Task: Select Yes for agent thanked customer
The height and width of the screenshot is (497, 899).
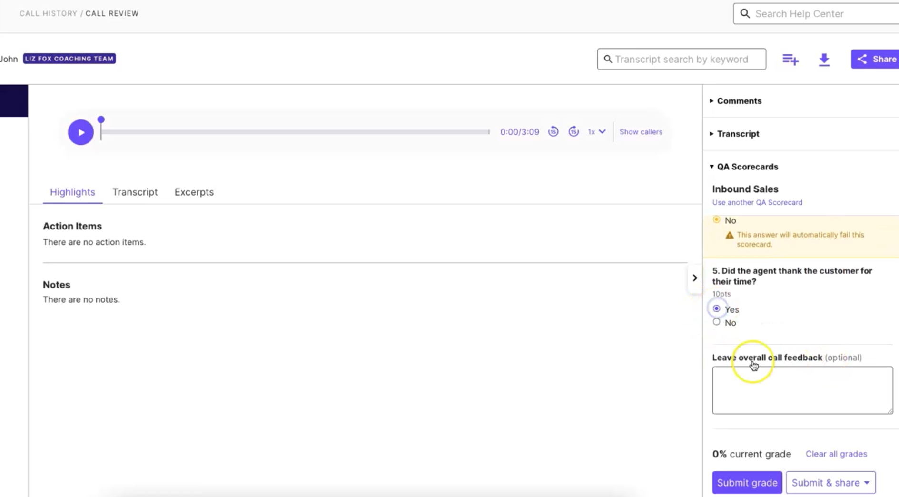Action: coord(716,309)
